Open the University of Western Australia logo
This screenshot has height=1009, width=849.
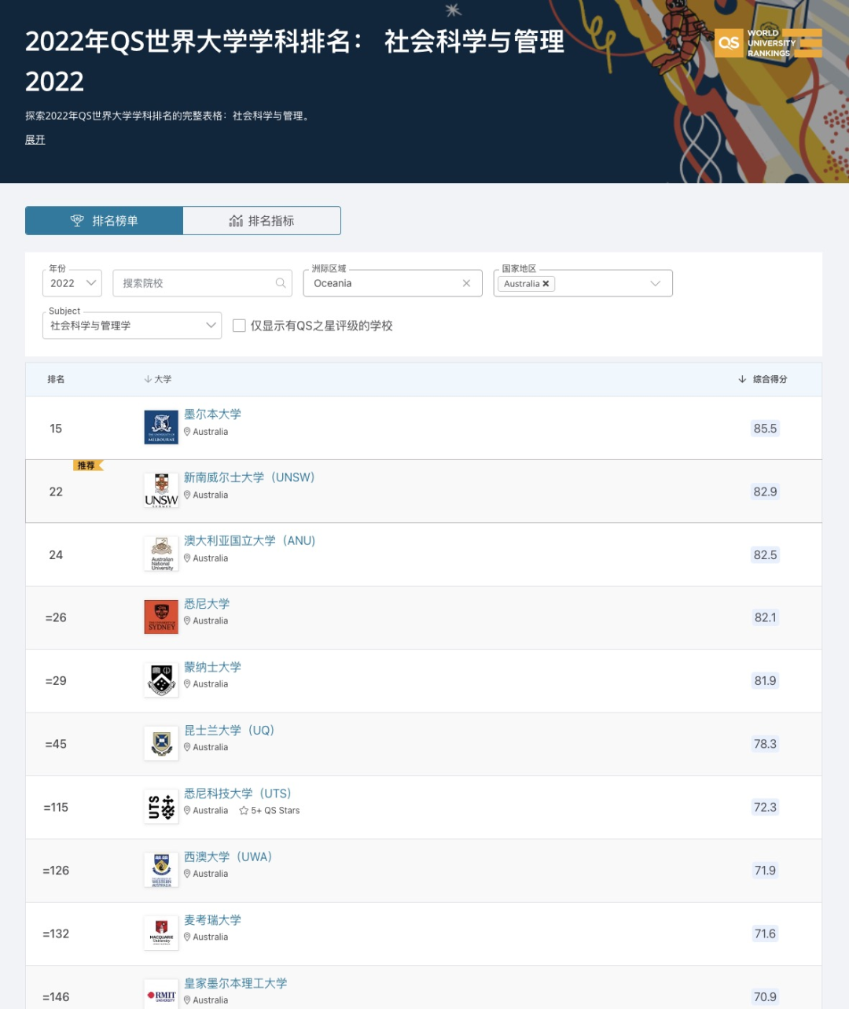pyautogui.click(x=161, y=871)
